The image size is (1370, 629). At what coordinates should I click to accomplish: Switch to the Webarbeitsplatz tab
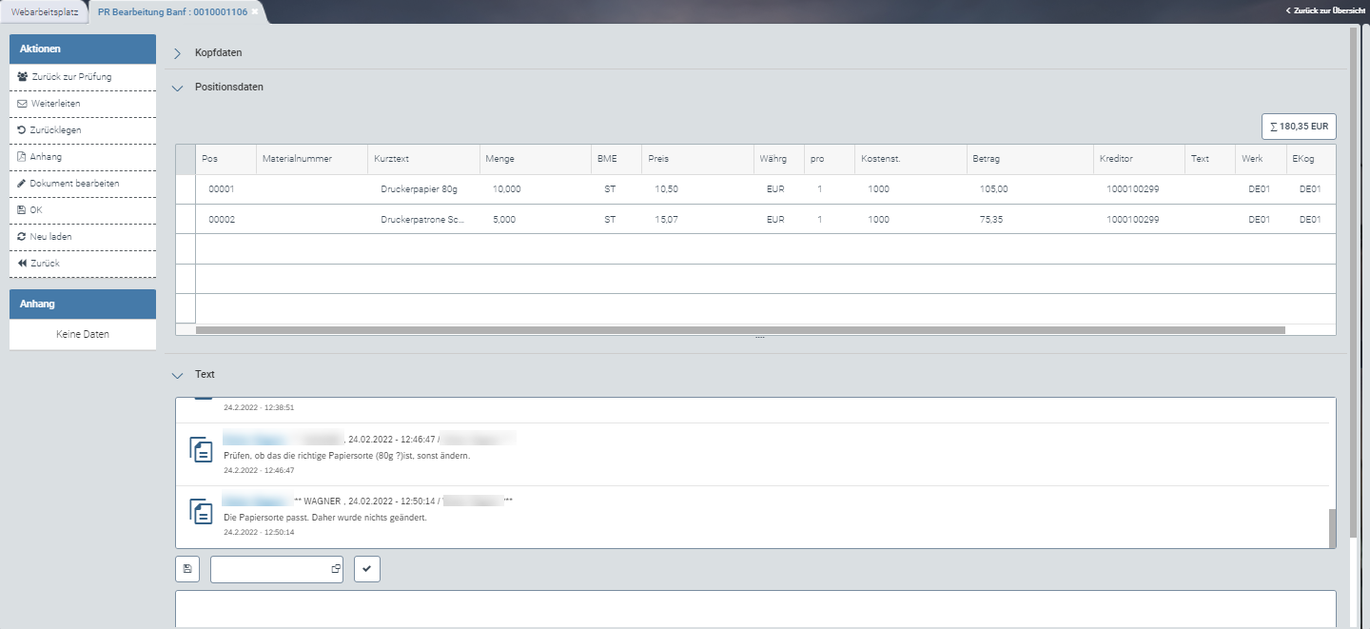(44, 11)
